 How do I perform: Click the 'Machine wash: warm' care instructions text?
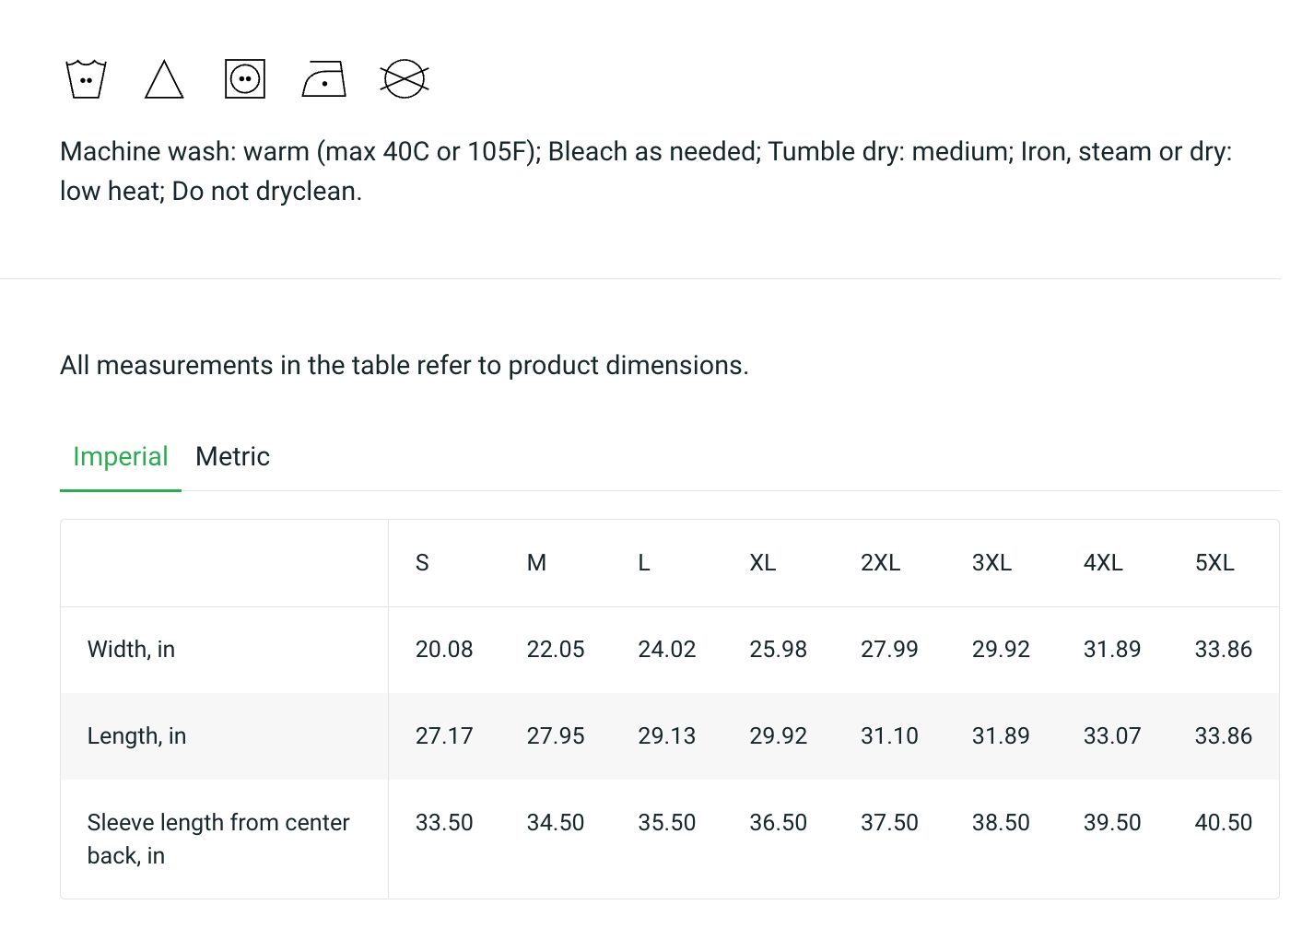tap(646, 171)
